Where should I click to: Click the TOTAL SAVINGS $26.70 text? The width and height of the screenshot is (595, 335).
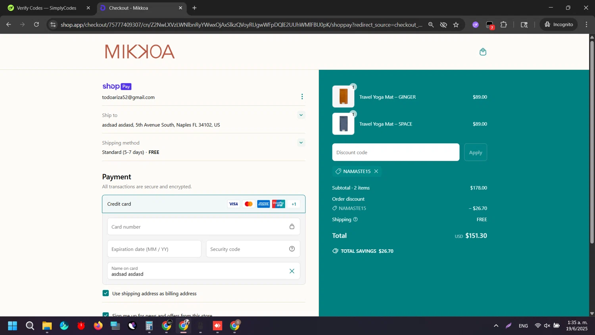click(367, 251)
